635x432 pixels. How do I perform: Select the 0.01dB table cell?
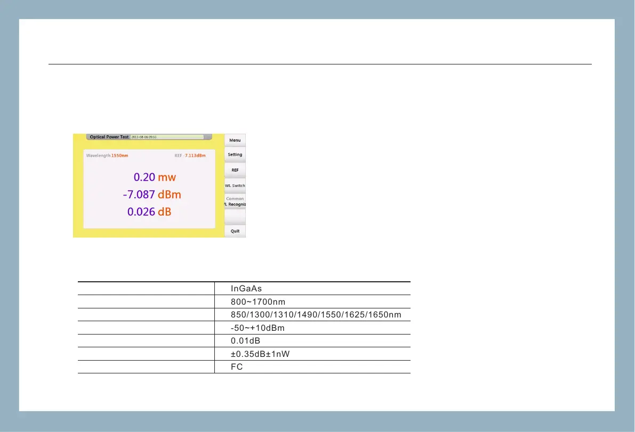312,340
